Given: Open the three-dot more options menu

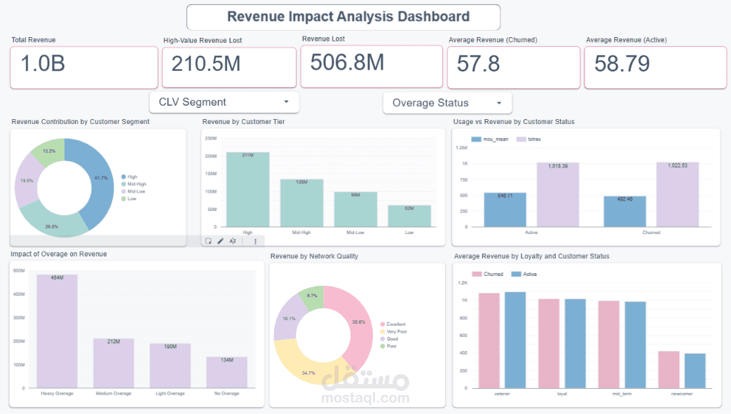Looking at the screenshot, I should click(255, 241).
